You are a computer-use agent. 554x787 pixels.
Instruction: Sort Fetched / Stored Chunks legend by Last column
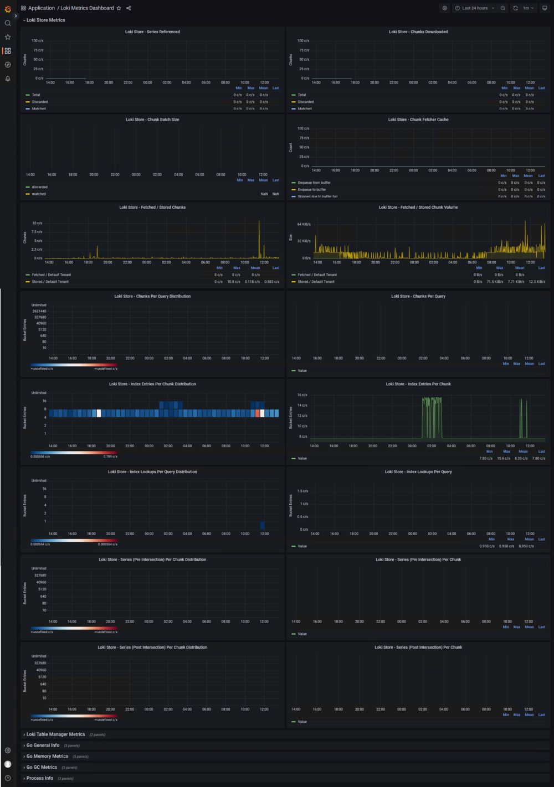[x=276, y=268]
